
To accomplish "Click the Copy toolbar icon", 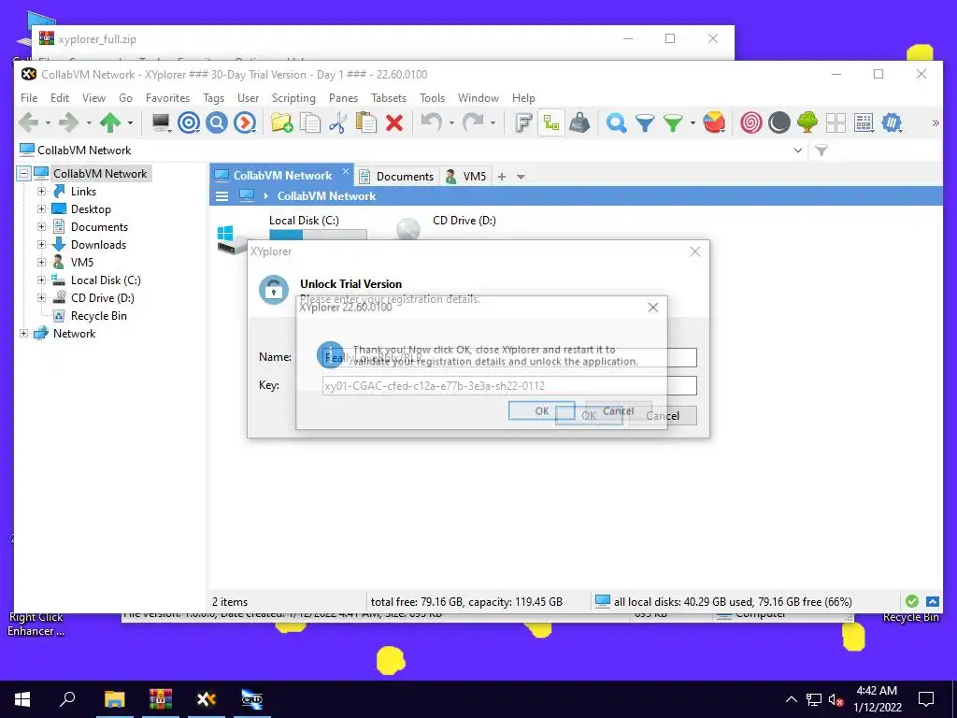I will (x=310, y=122).
